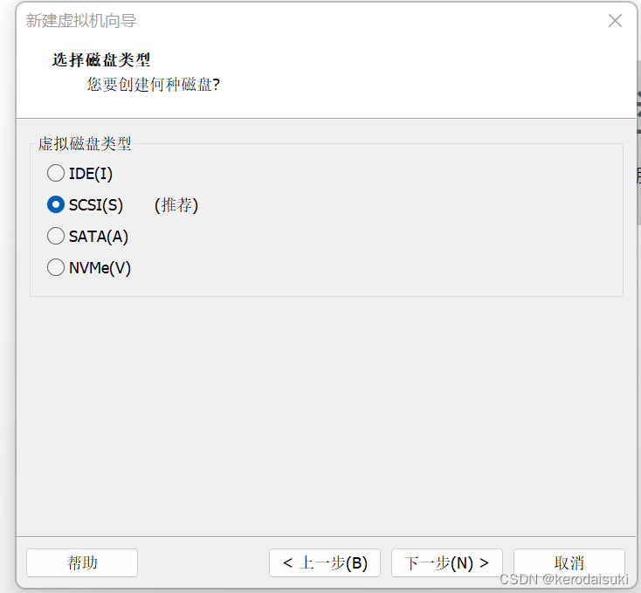Viewport: 641px width, 593px height.
Task: Click the NVMe(V) option label text
Action: click(100, 268)
